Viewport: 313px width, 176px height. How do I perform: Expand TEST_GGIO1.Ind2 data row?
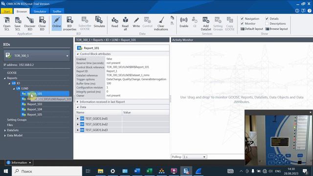click(78, 124)
